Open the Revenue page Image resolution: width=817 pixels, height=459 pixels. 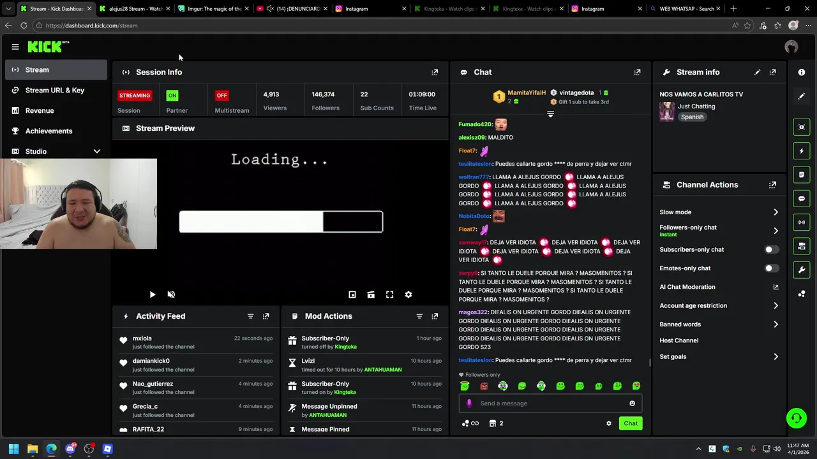56,110
